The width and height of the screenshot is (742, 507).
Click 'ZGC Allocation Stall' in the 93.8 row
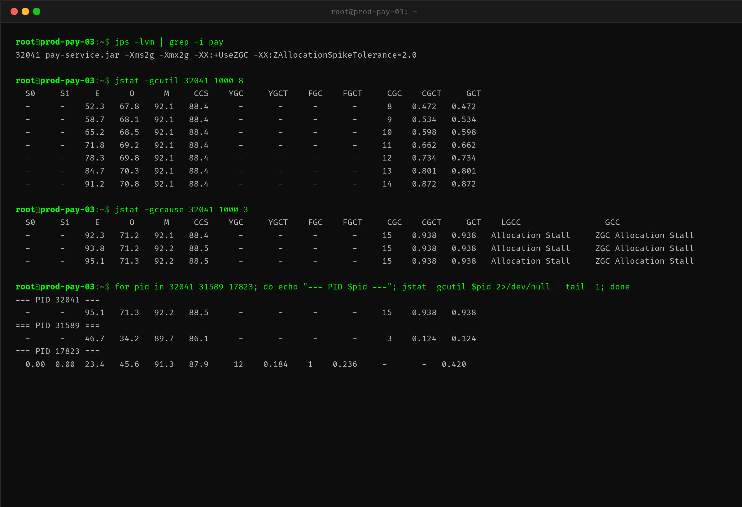pyautogui.click(x=644, y=248)
